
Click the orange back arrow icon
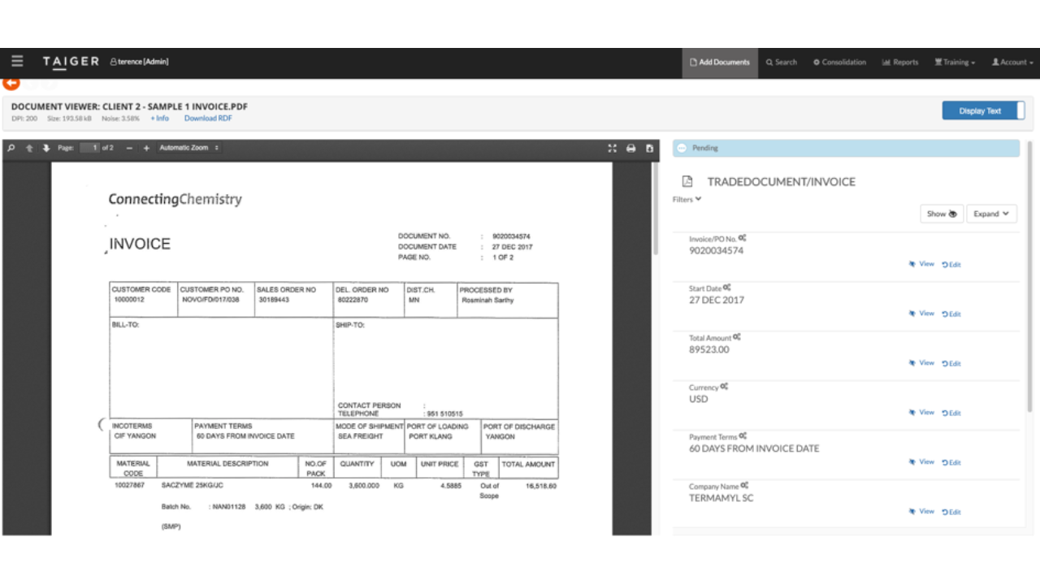11,83
